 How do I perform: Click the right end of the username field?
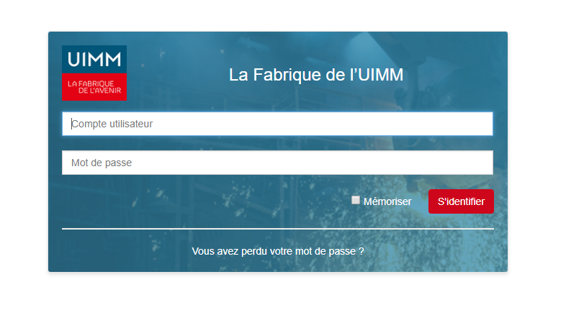click(480, 124)
